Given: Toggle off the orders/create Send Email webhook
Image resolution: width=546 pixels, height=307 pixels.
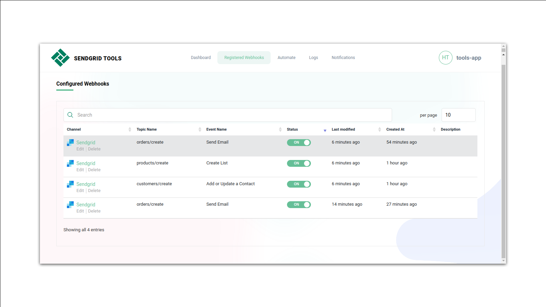Looking at the screenshot, I should [x=299, y=142].
